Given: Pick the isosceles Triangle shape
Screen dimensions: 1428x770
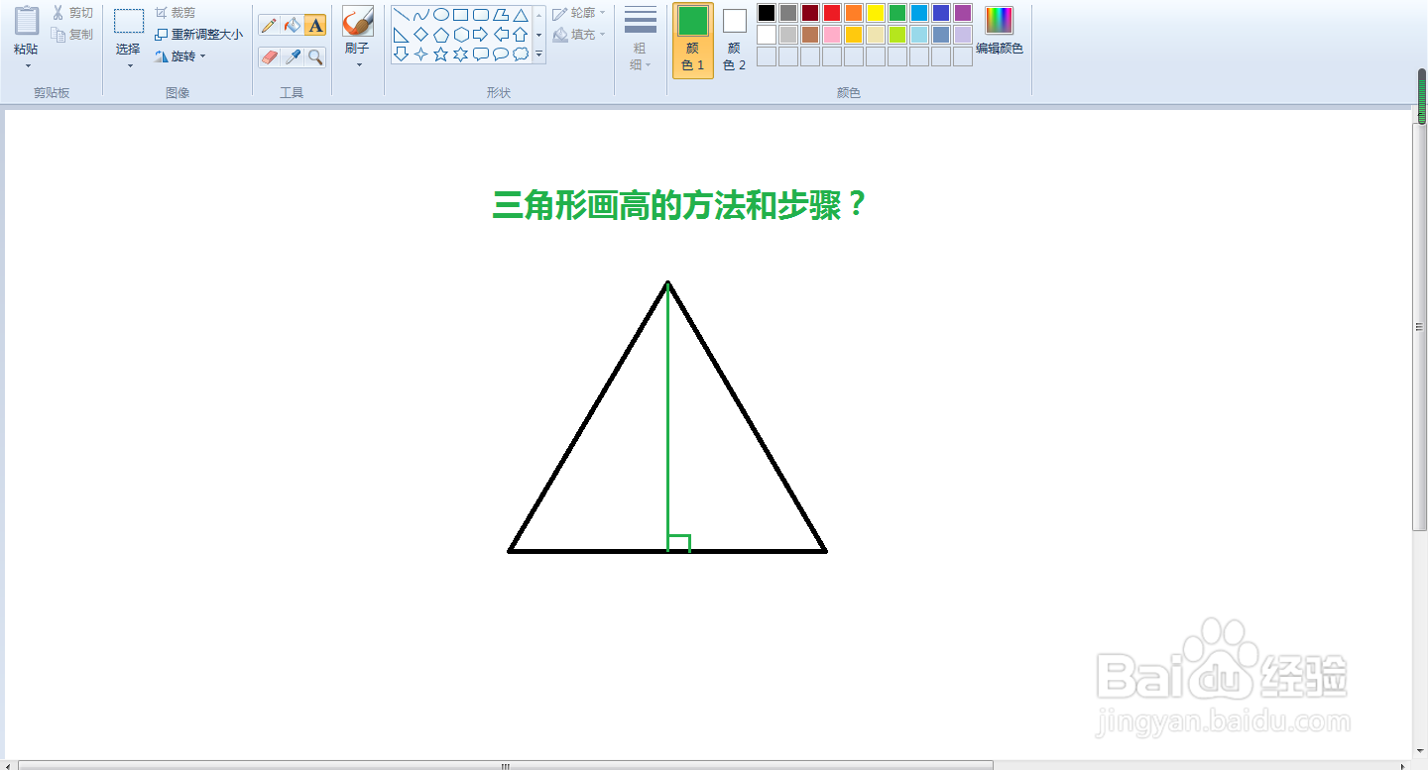Looking at the screenshot, I should (520, 15).
